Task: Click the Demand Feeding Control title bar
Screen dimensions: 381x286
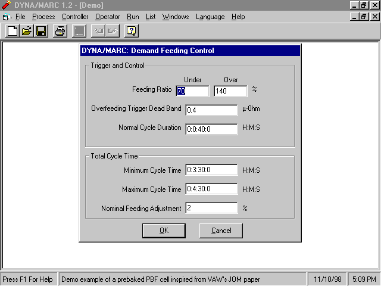Action: click(190, 51)
